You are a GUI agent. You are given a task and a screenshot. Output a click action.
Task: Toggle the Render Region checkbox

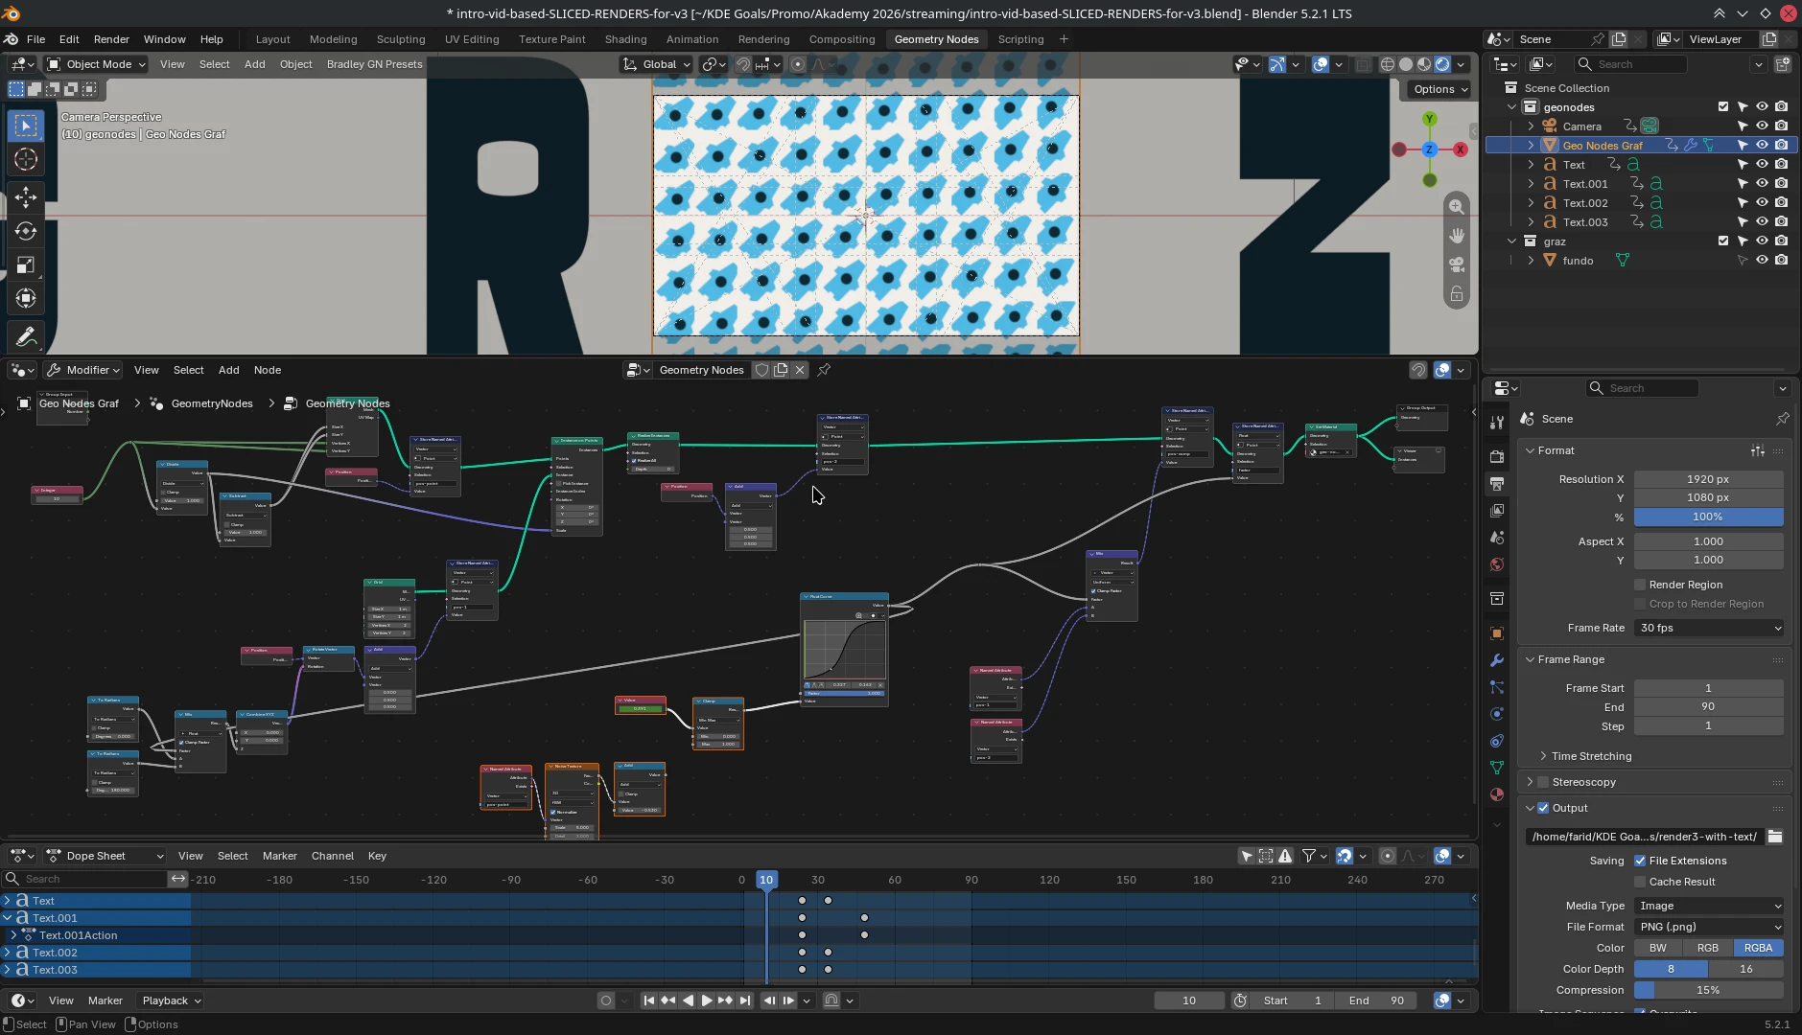(x=1640, y=585)
